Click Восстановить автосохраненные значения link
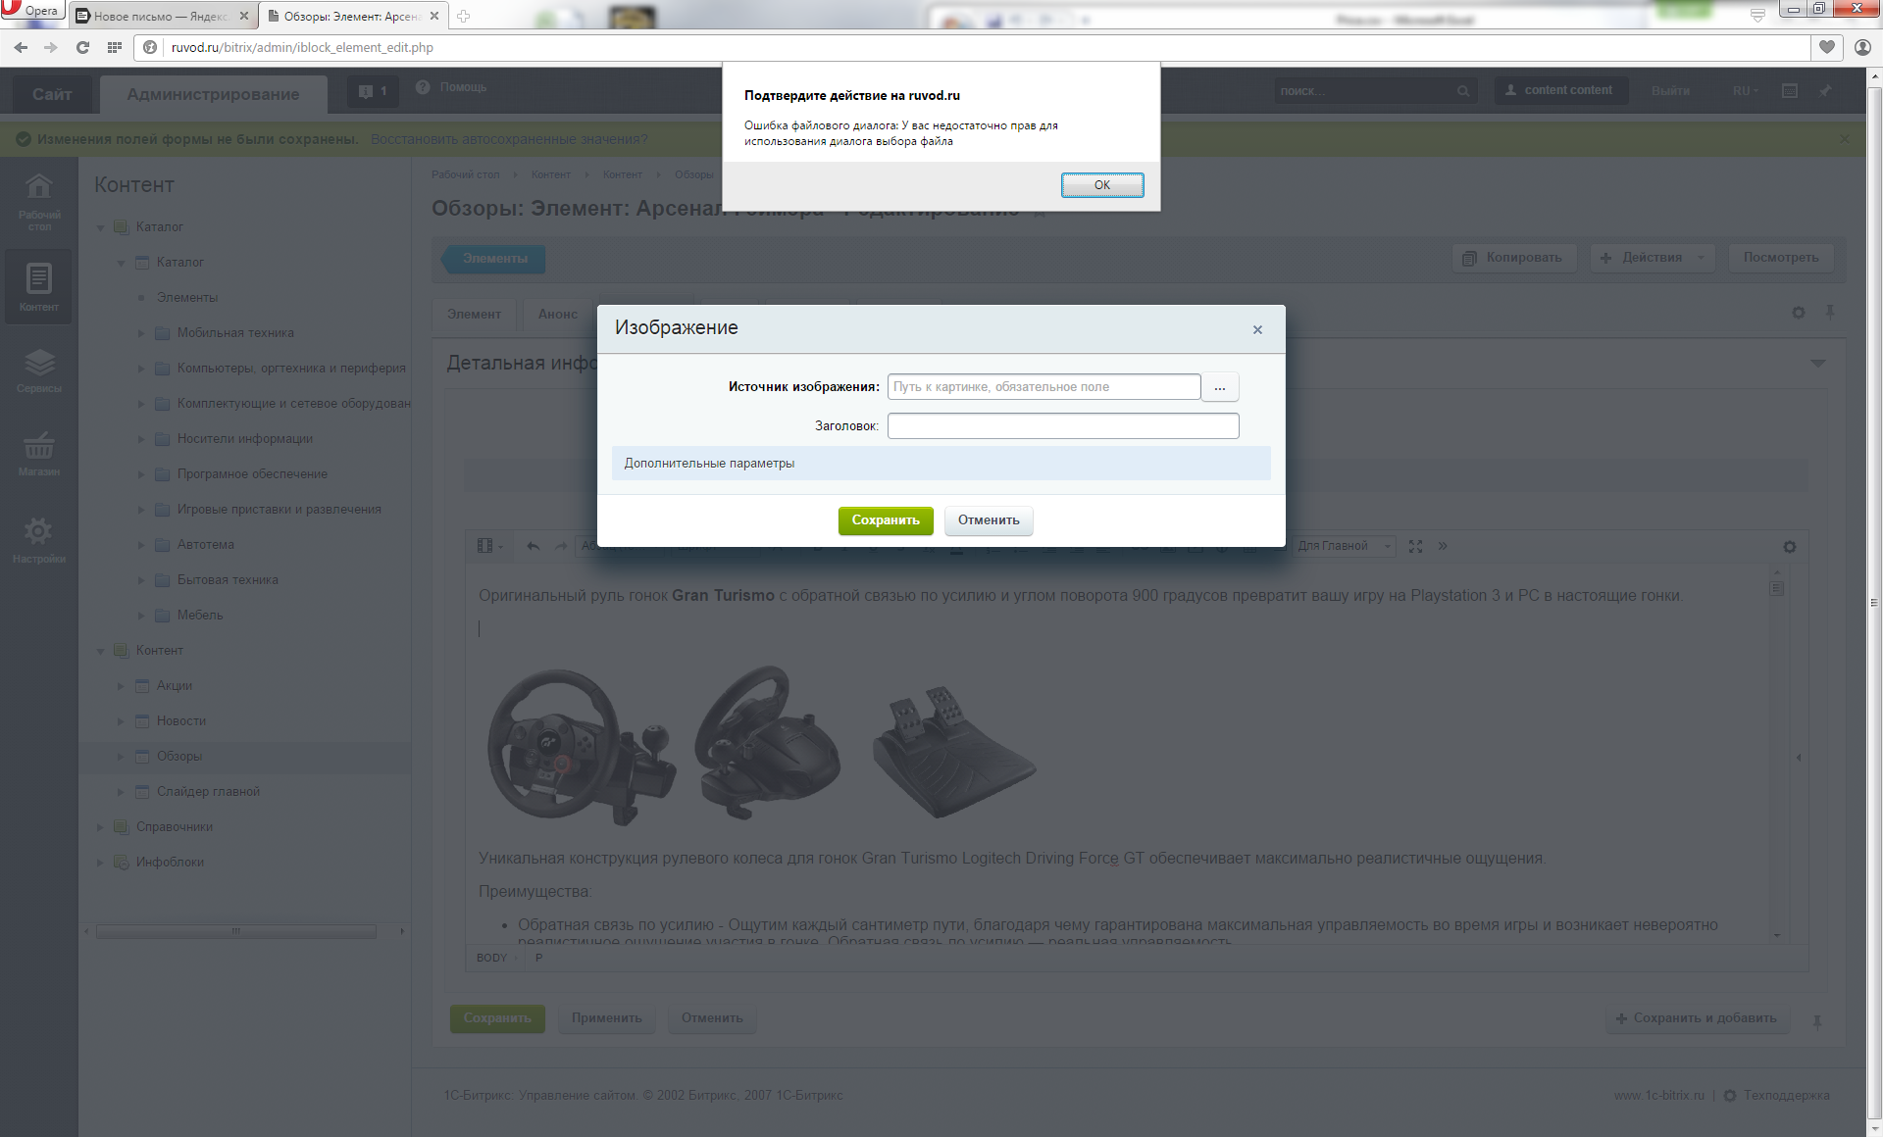The image size is (1883, 1137). click(509, 139)
